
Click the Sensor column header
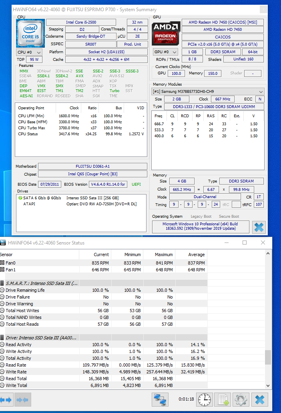tap(40, 255)
